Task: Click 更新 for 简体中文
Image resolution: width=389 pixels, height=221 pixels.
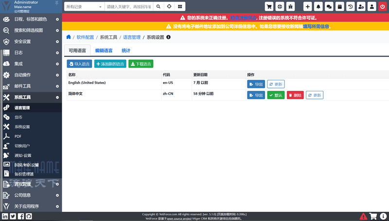Action: pyautogui.click(x=315, y=95)
